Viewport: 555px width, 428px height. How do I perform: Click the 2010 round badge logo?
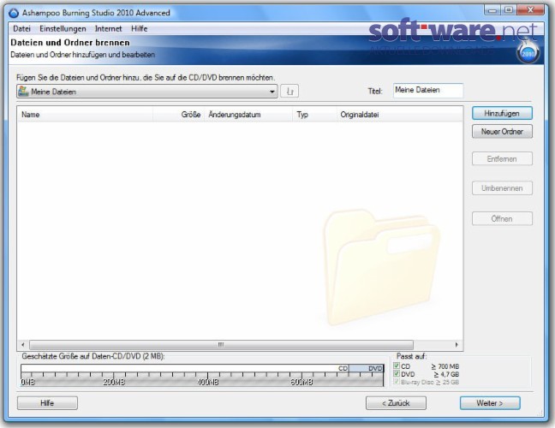tap(528, 53)
